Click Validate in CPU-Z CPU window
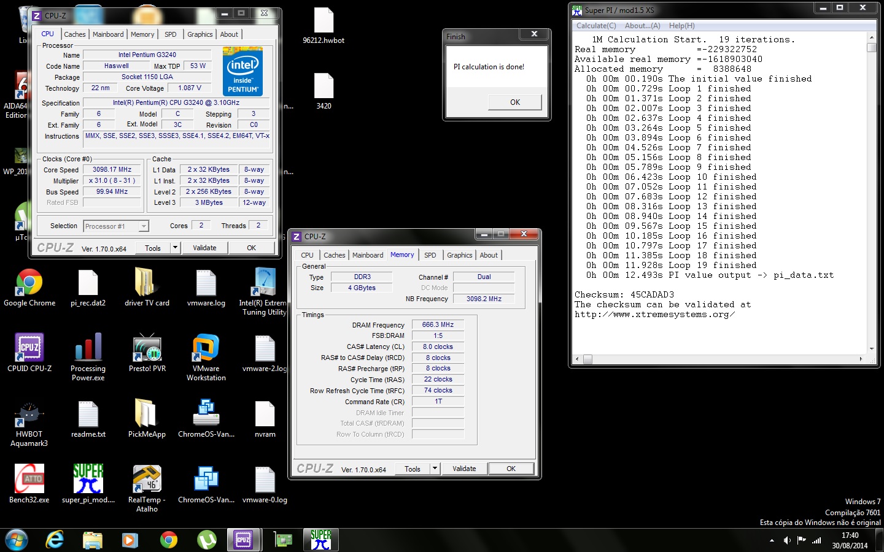This screenshot has height=552, width=884. tap(204, 248)
